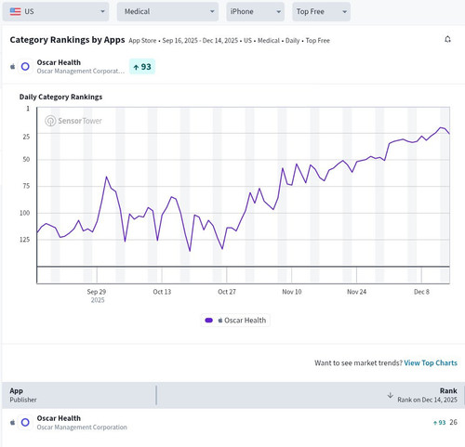Click rank value 26 in table

[453, 422]
